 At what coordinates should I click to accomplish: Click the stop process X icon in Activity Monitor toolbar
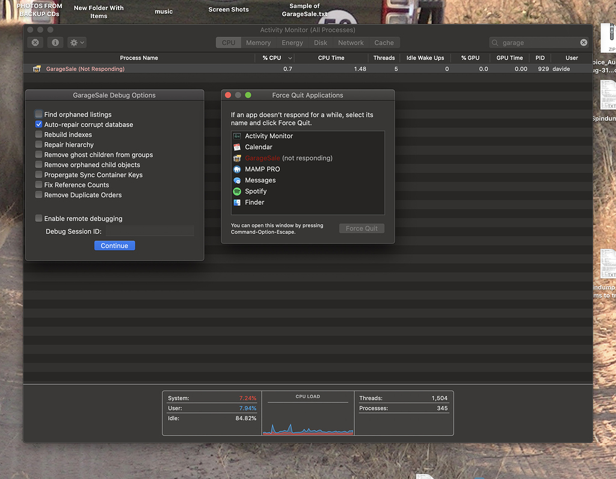click(35, 43)
